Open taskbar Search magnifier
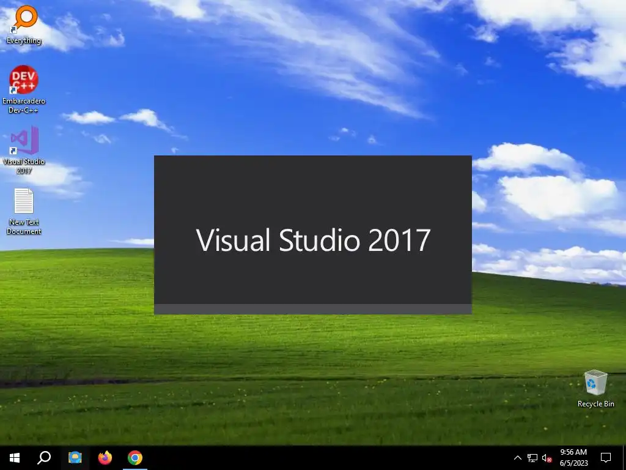The height and width of the screenshot is (470, 626). click(x=44, y=458)
